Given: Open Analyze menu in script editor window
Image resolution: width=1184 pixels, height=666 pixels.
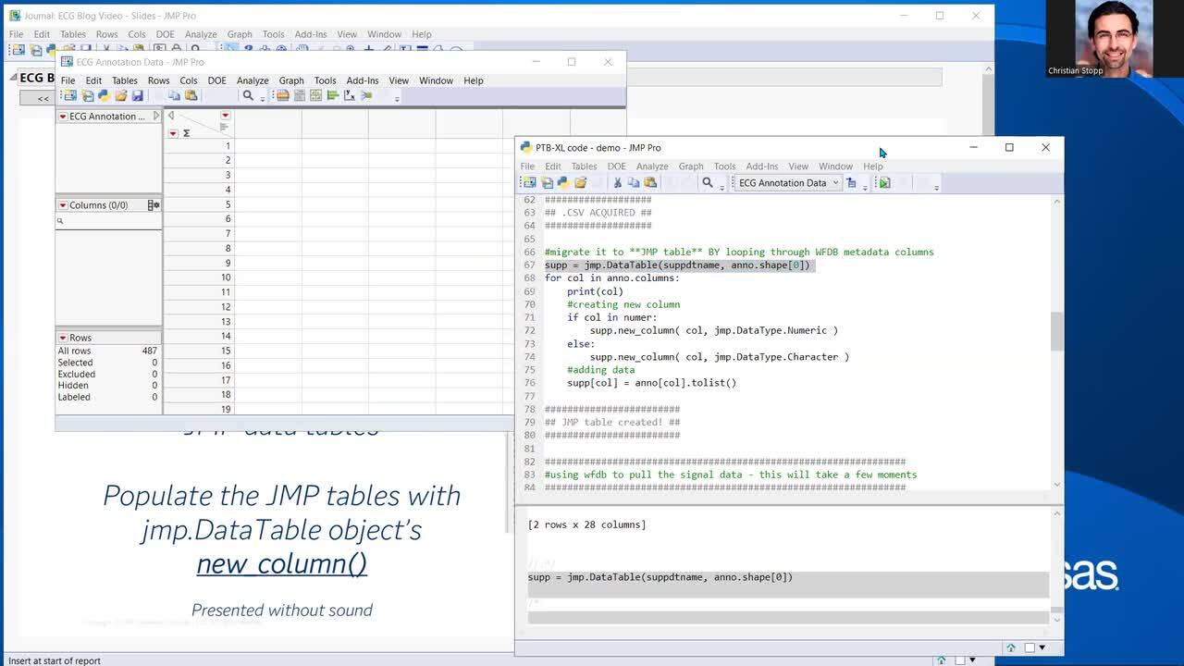Looking at the screenshot, I should [651, 166].
